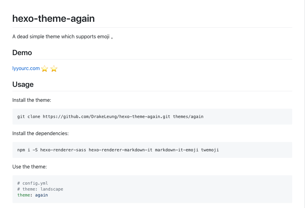305x208 pixels.
Task: Click the 'Use the theme:' text
Action: pos(30,167)
